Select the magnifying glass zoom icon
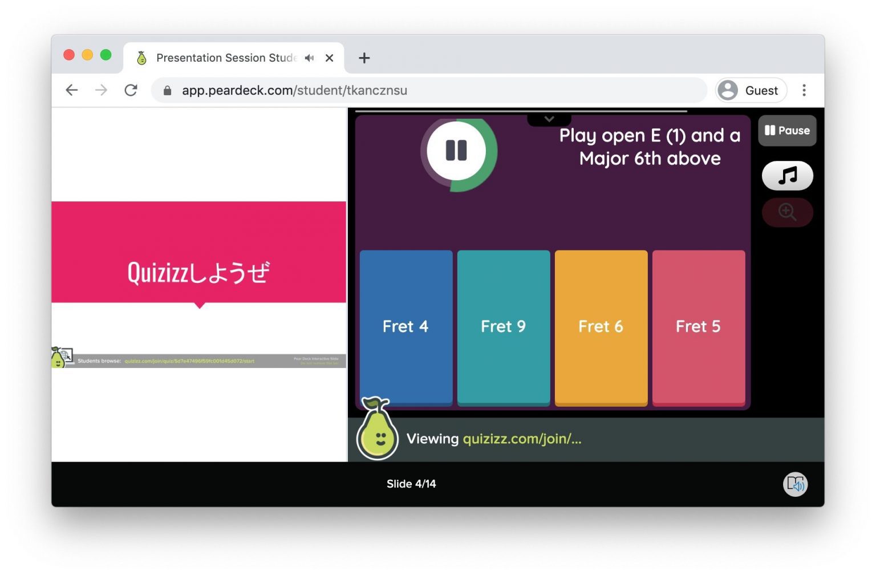The image size is (876, 575). [x=787, y=212]
